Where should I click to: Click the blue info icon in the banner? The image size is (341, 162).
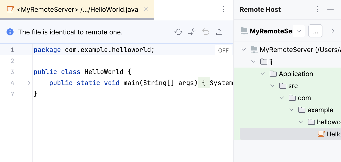tap(10, 32)
